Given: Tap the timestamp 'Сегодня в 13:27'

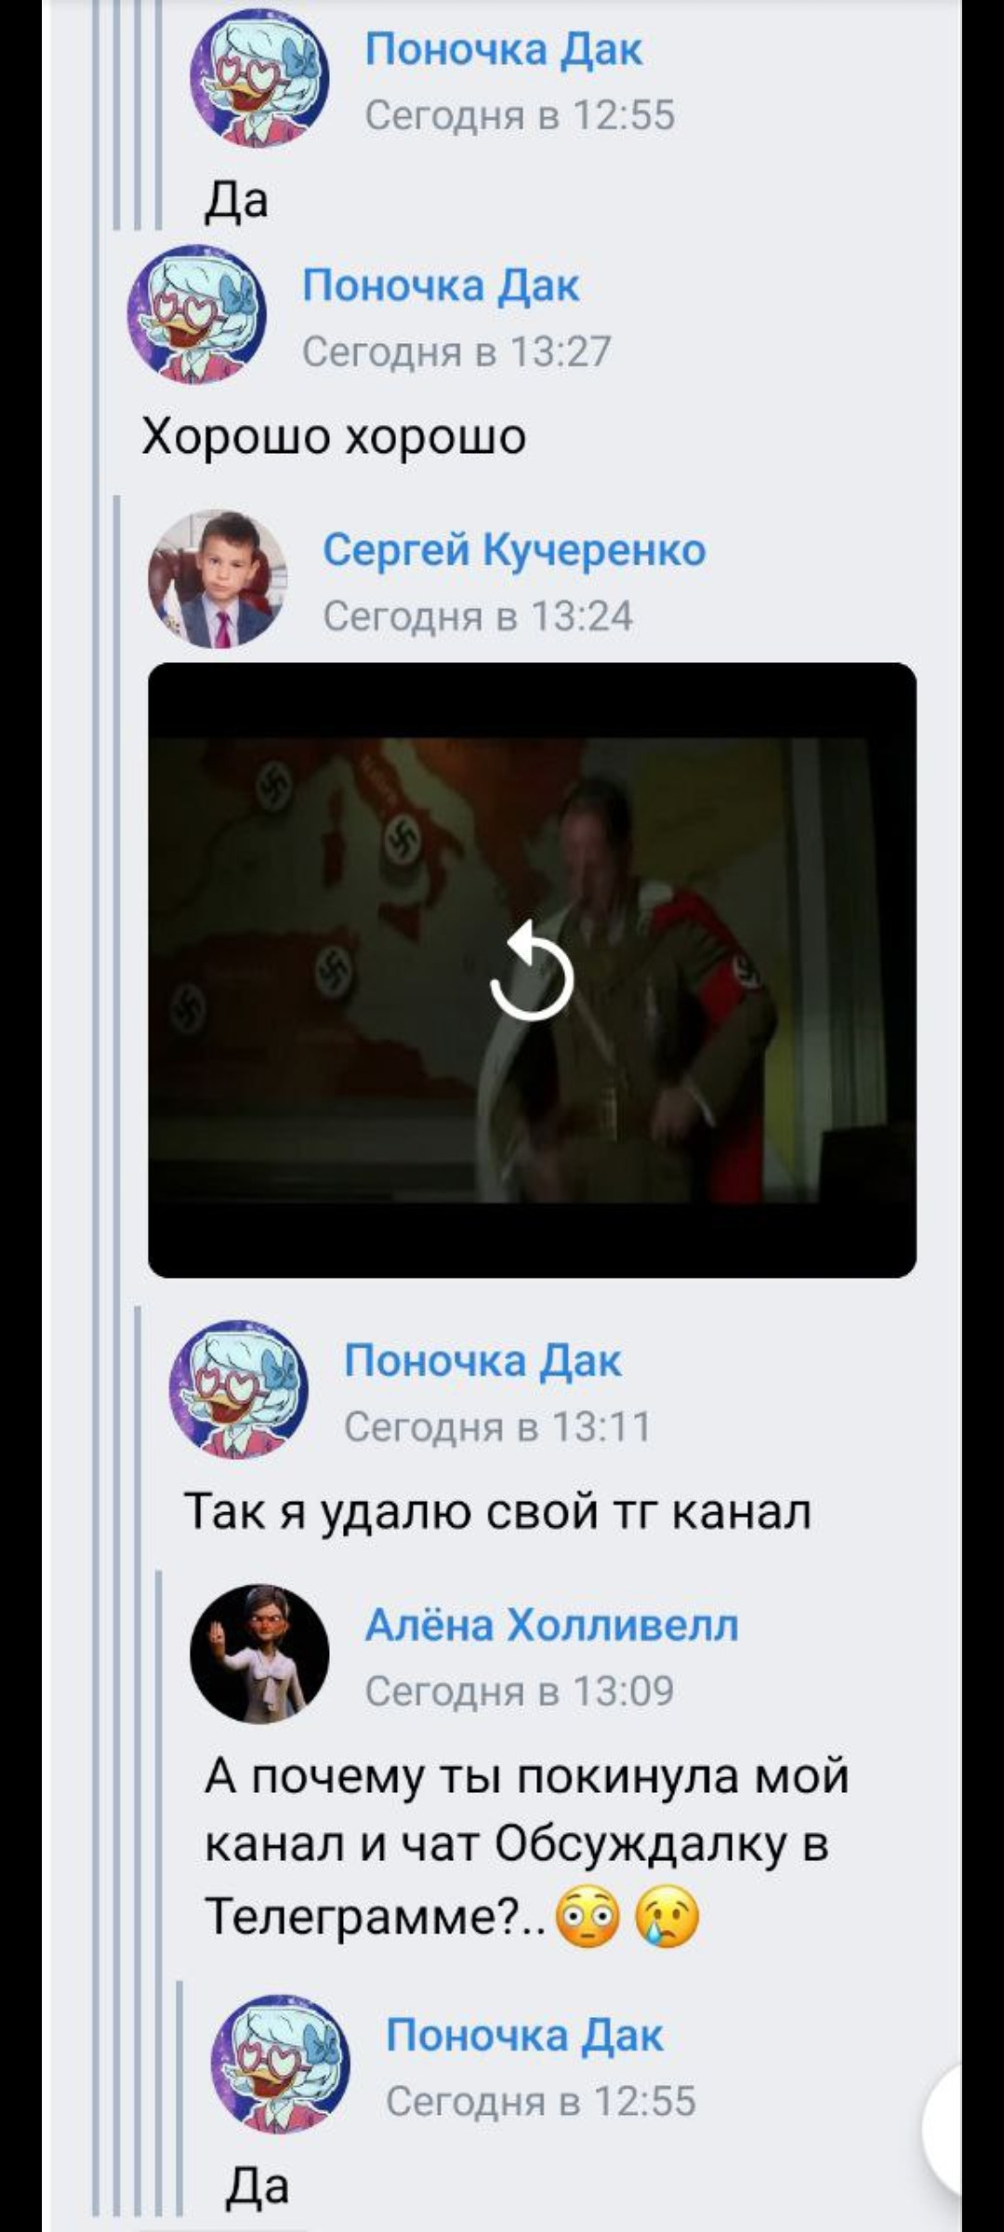Looking at the screenshot, I should (x=457, y=352).
